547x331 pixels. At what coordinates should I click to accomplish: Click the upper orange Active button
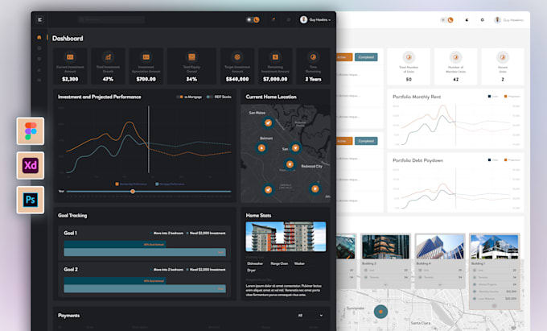tap(343, 57)
